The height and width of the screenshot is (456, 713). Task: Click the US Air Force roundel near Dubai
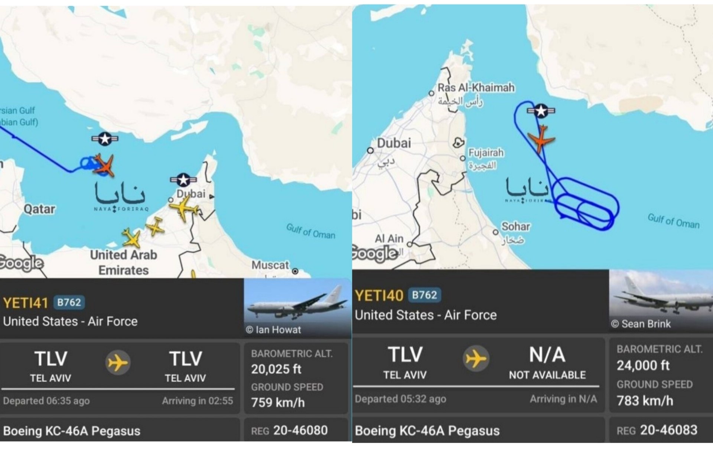pos(183,180)
